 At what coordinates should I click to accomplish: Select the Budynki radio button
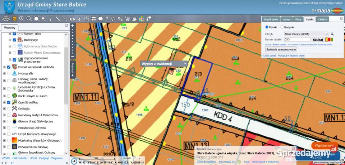tap(282, 27)
